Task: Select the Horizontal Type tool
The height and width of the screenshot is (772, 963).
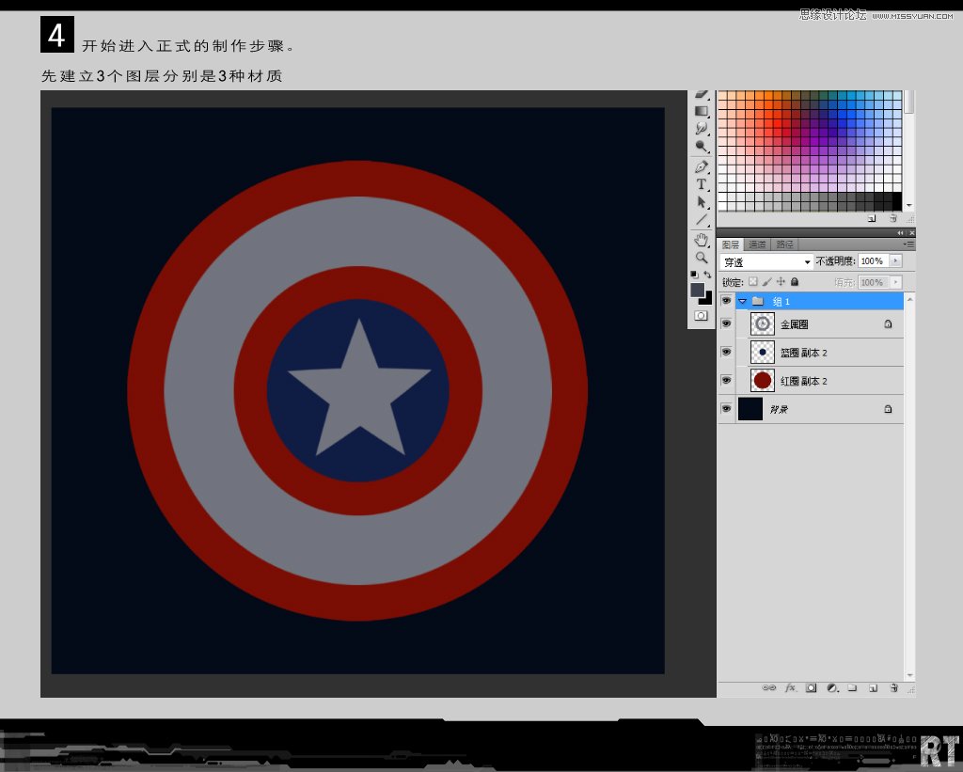Action: pos(702,184)
